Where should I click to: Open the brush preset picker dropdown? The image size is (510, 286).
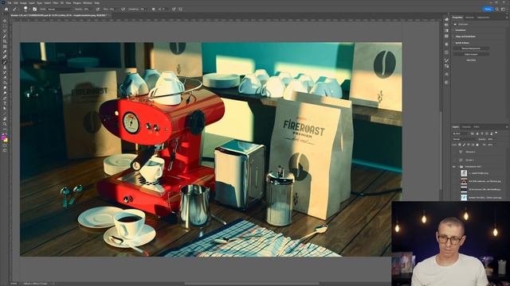[25, 9]
